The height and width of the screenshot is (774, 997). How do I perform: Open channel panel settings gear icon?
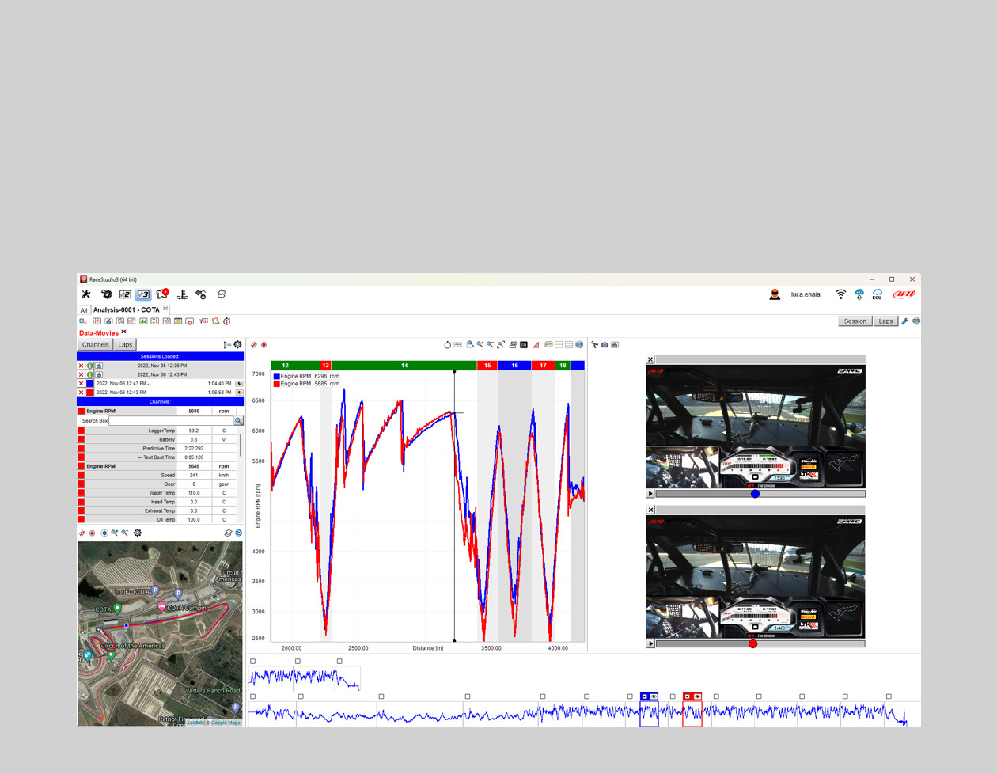pyautogui.click(x=237, y=345)
